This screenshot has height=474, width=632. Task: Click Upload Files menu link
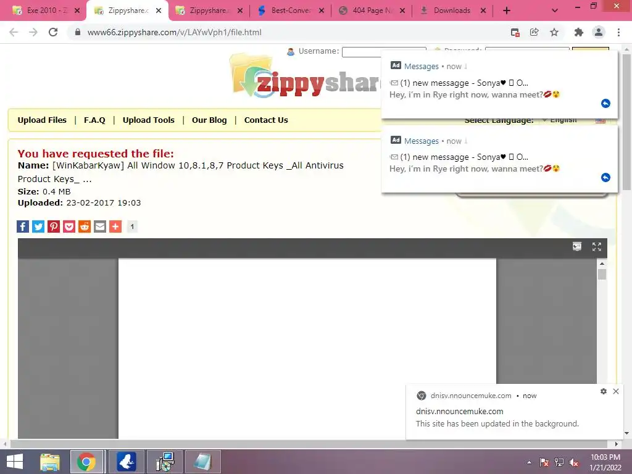[x=42, y=120]
